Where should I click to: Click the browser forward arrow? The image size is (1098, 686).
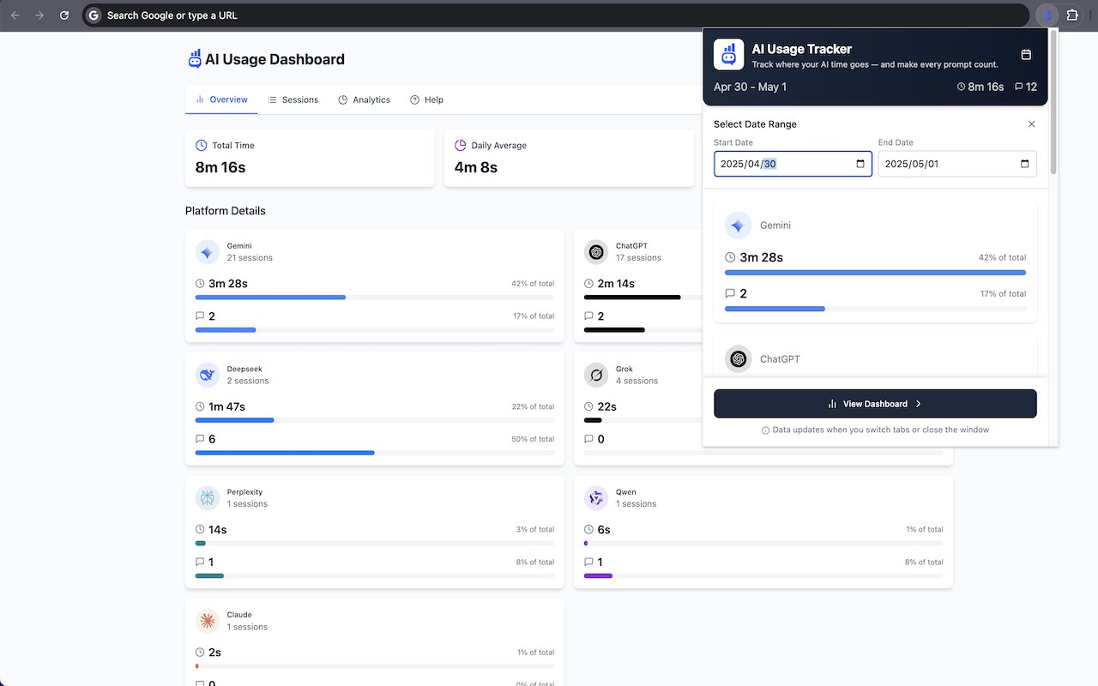coord(39,15)
